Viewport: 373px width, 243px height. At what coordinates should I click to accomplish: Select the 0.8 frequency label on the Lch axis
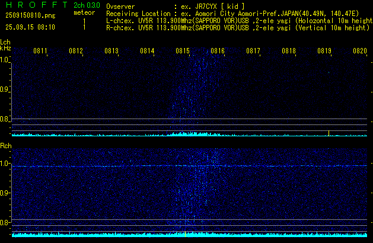pos(4,119)
